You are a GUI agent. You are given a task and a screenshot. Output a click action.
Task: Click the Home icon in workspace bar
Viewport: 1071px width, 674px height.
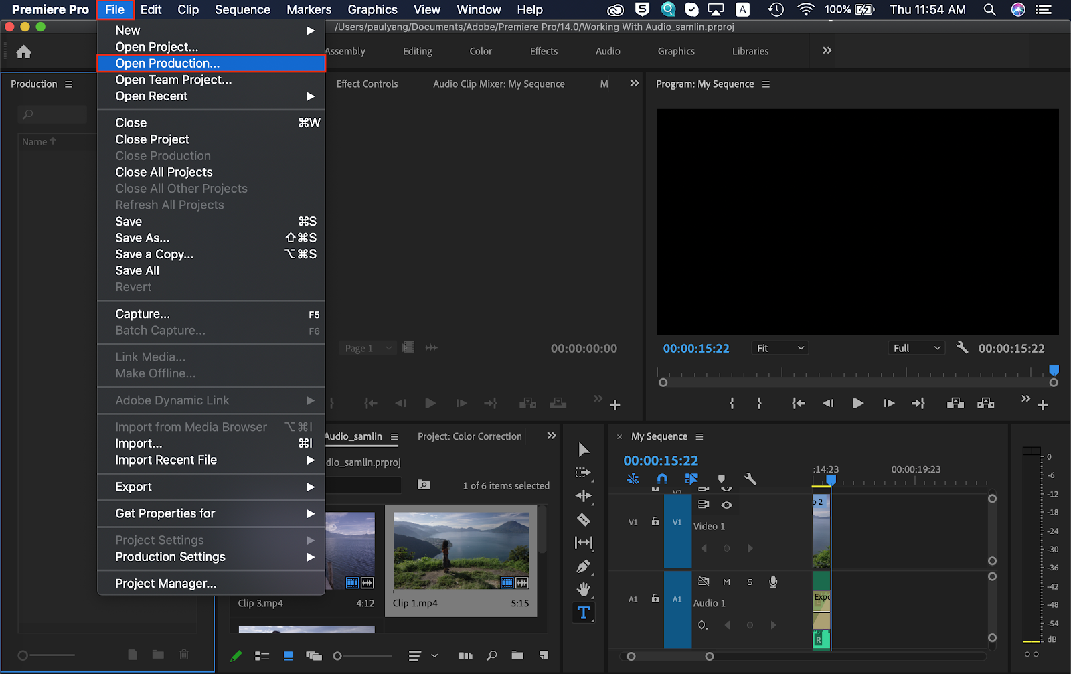[24, 52]
